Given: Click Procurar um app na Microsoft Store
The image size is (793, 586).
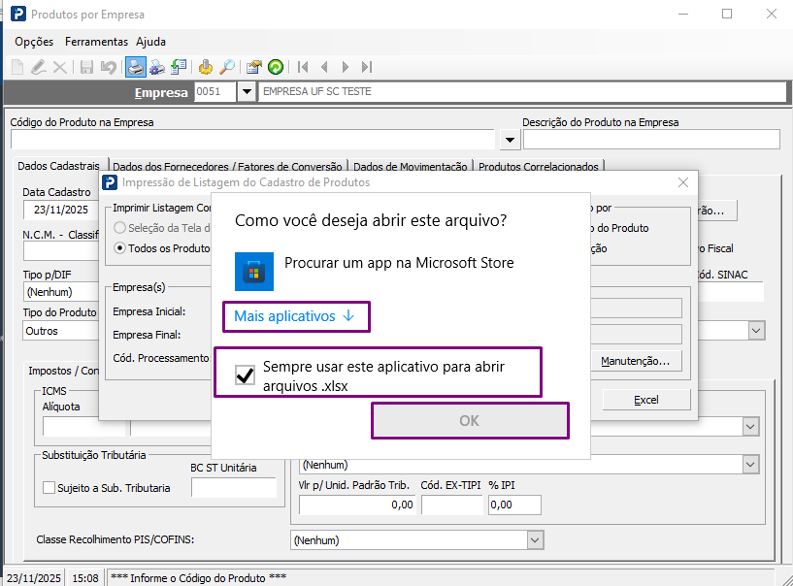Looking at the screenshot, I should (x=399, y=263).
